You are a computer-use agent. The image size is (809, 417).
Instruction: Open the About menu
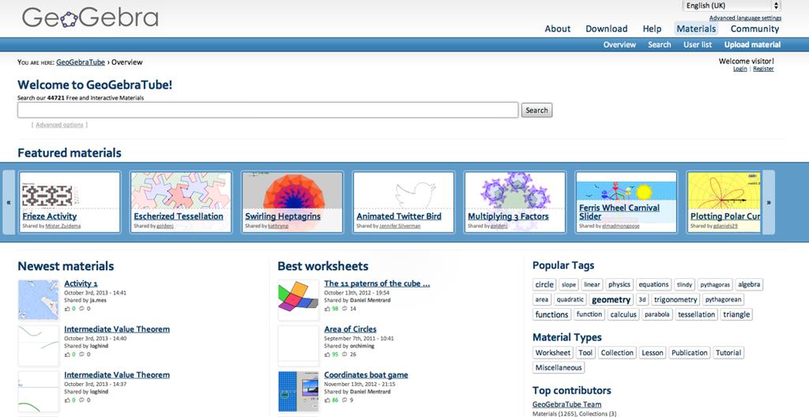point(558,29)
